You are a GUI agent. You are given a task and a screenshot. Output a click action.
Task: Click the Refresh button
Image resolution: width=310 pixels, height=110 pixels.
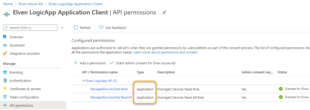click(x=82, y=28)
